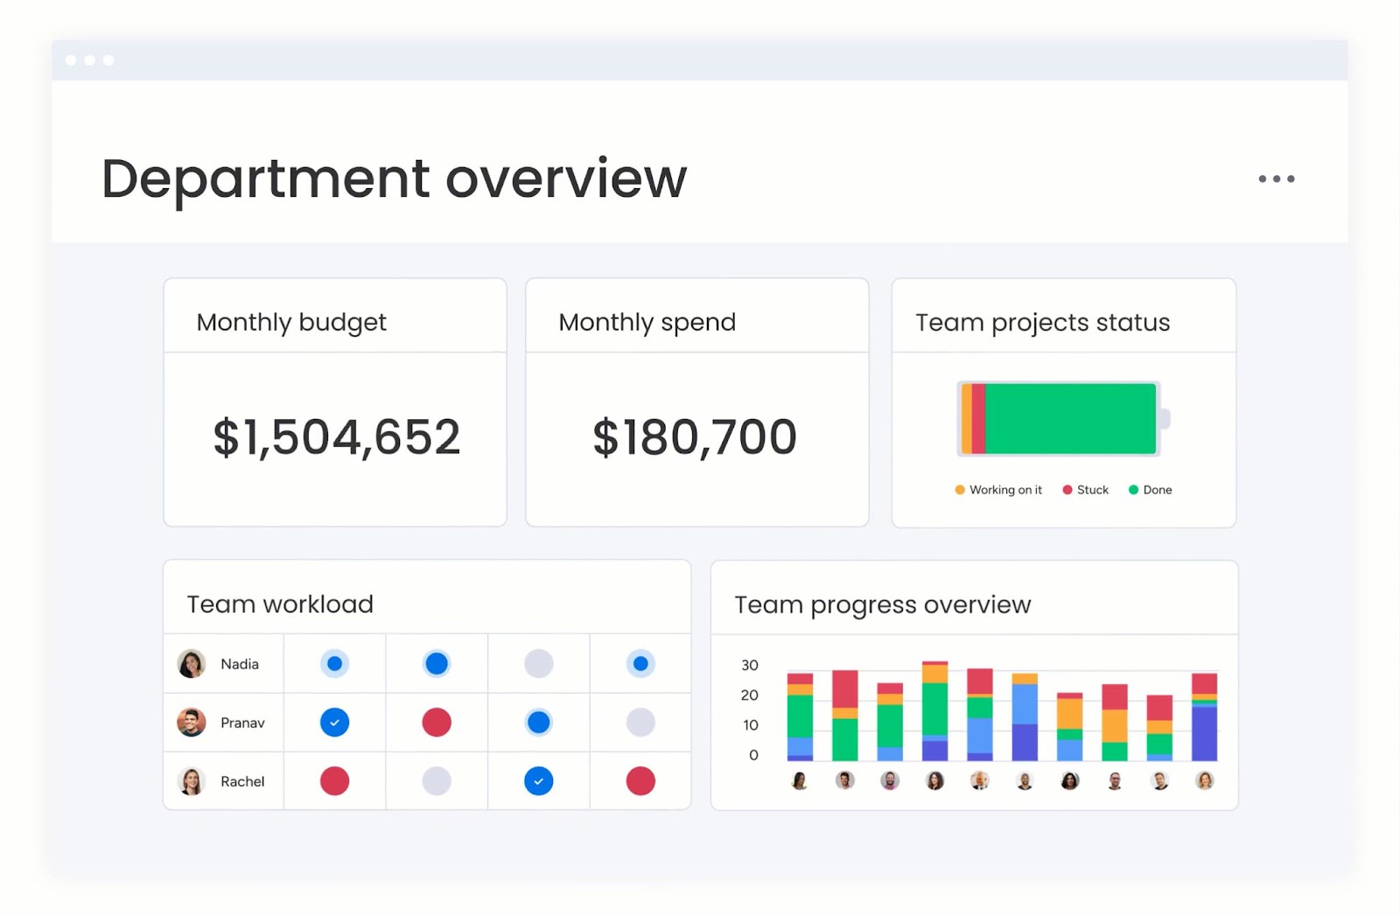Click green Done legend dot

[1134, 490]
